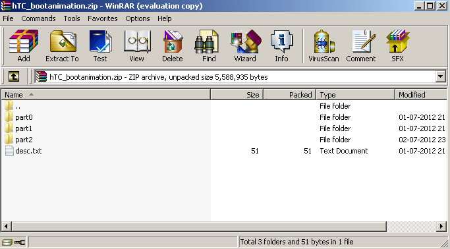Click the desc.txt packed value 51
This screenshot has width=450, height=249.
(x=308, y=151)
